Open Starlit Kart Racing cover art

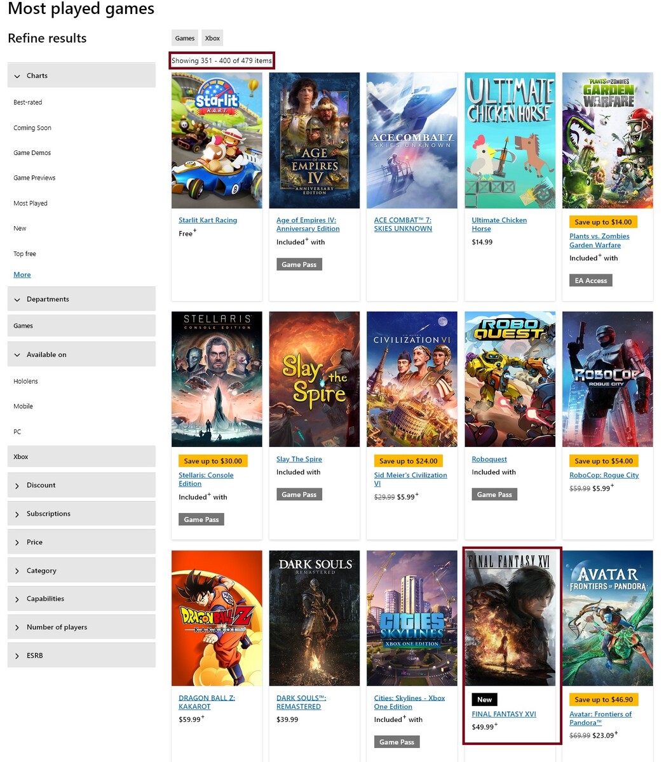pos(217,140)
